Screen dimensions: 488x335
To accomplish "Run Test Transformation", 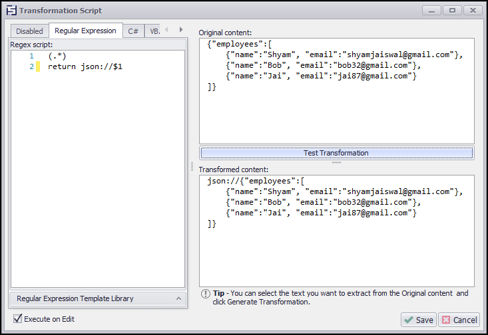I will coord(336,153).
